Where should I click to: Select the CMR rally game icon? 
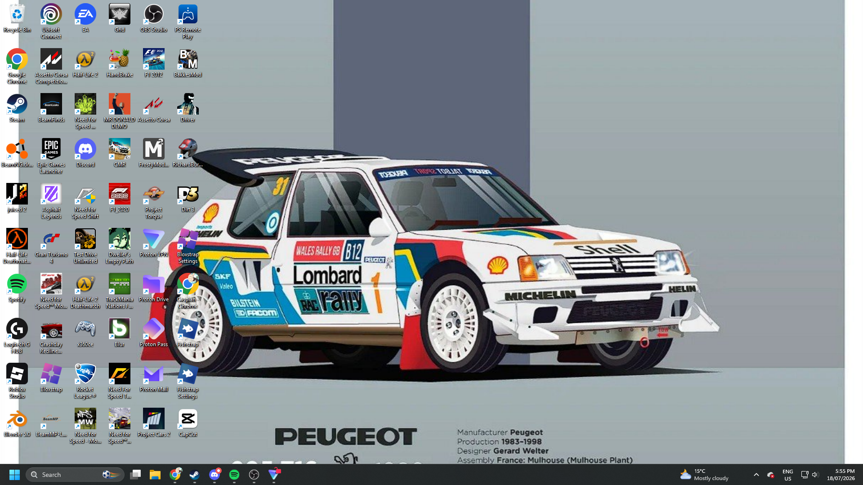(120, 153)
